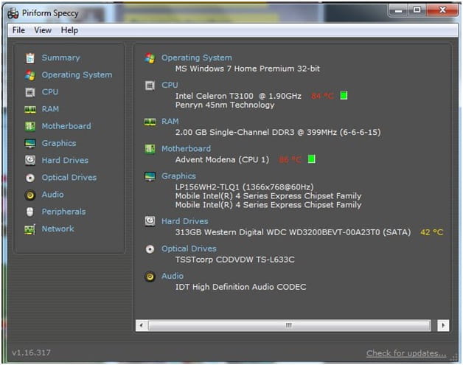The image size is (463, 365).
Task: Click version number v1.16.317
Action: click(31, 352)
